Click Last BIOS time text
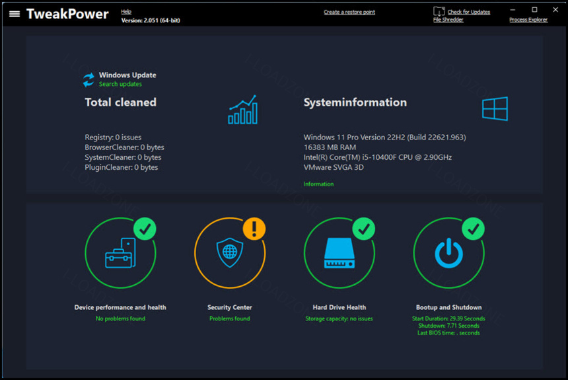This screenshot has height=380, width=568. (448, 333)
